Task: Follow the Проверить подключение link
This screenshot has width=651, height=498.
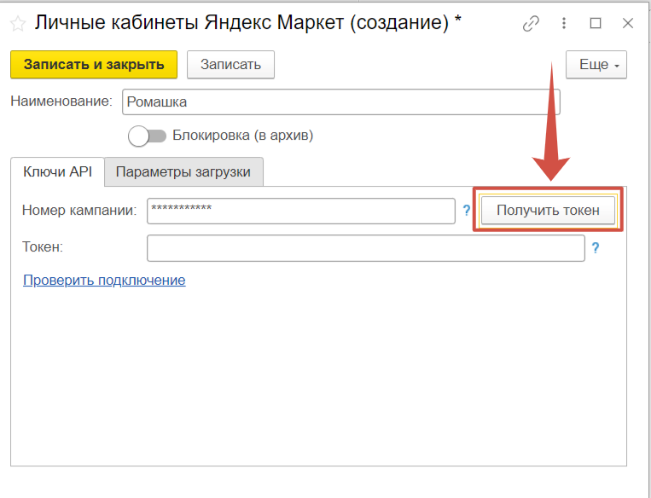Action: (x=104, y=280)
